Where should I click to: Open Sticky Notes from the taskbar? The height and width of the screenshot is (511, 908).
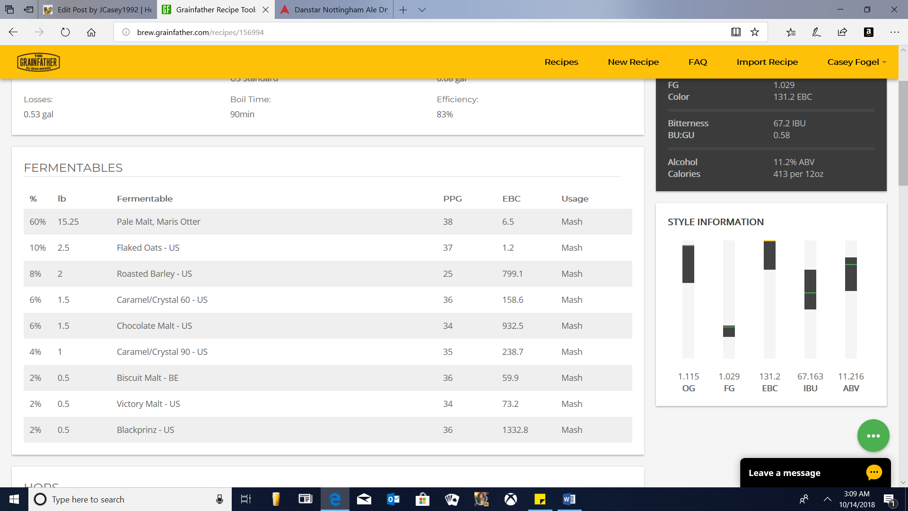(x=540, y=499)
